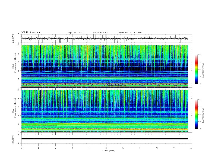Click time axis tick label '10'
Viewport: 215px width, 166px height.
(x=191, y=148)
